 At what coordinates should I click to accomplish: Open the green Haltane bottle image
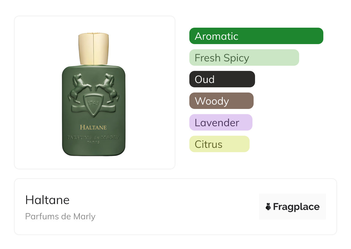pyautogui.click(x=94, y=95)
